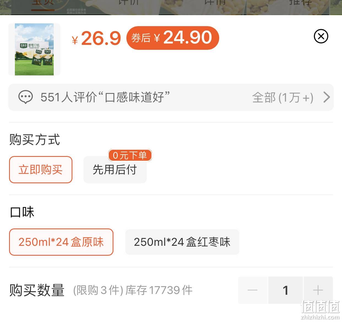The image size is (342, 322).
Task: Tap the 券后 ¥24.90 coupon price badge
Action: pos(173,38)
